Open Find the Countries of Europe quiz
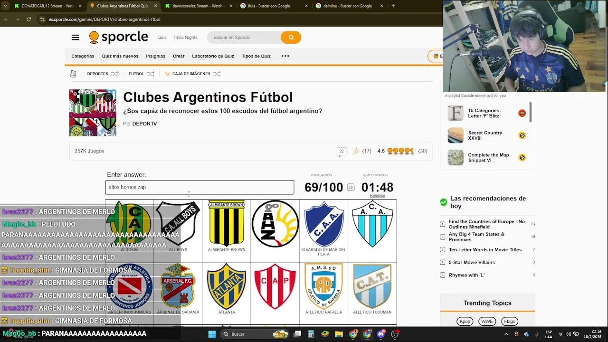This screenshot has height=342, width=608. pyautogui.click(x=487, y=224)
